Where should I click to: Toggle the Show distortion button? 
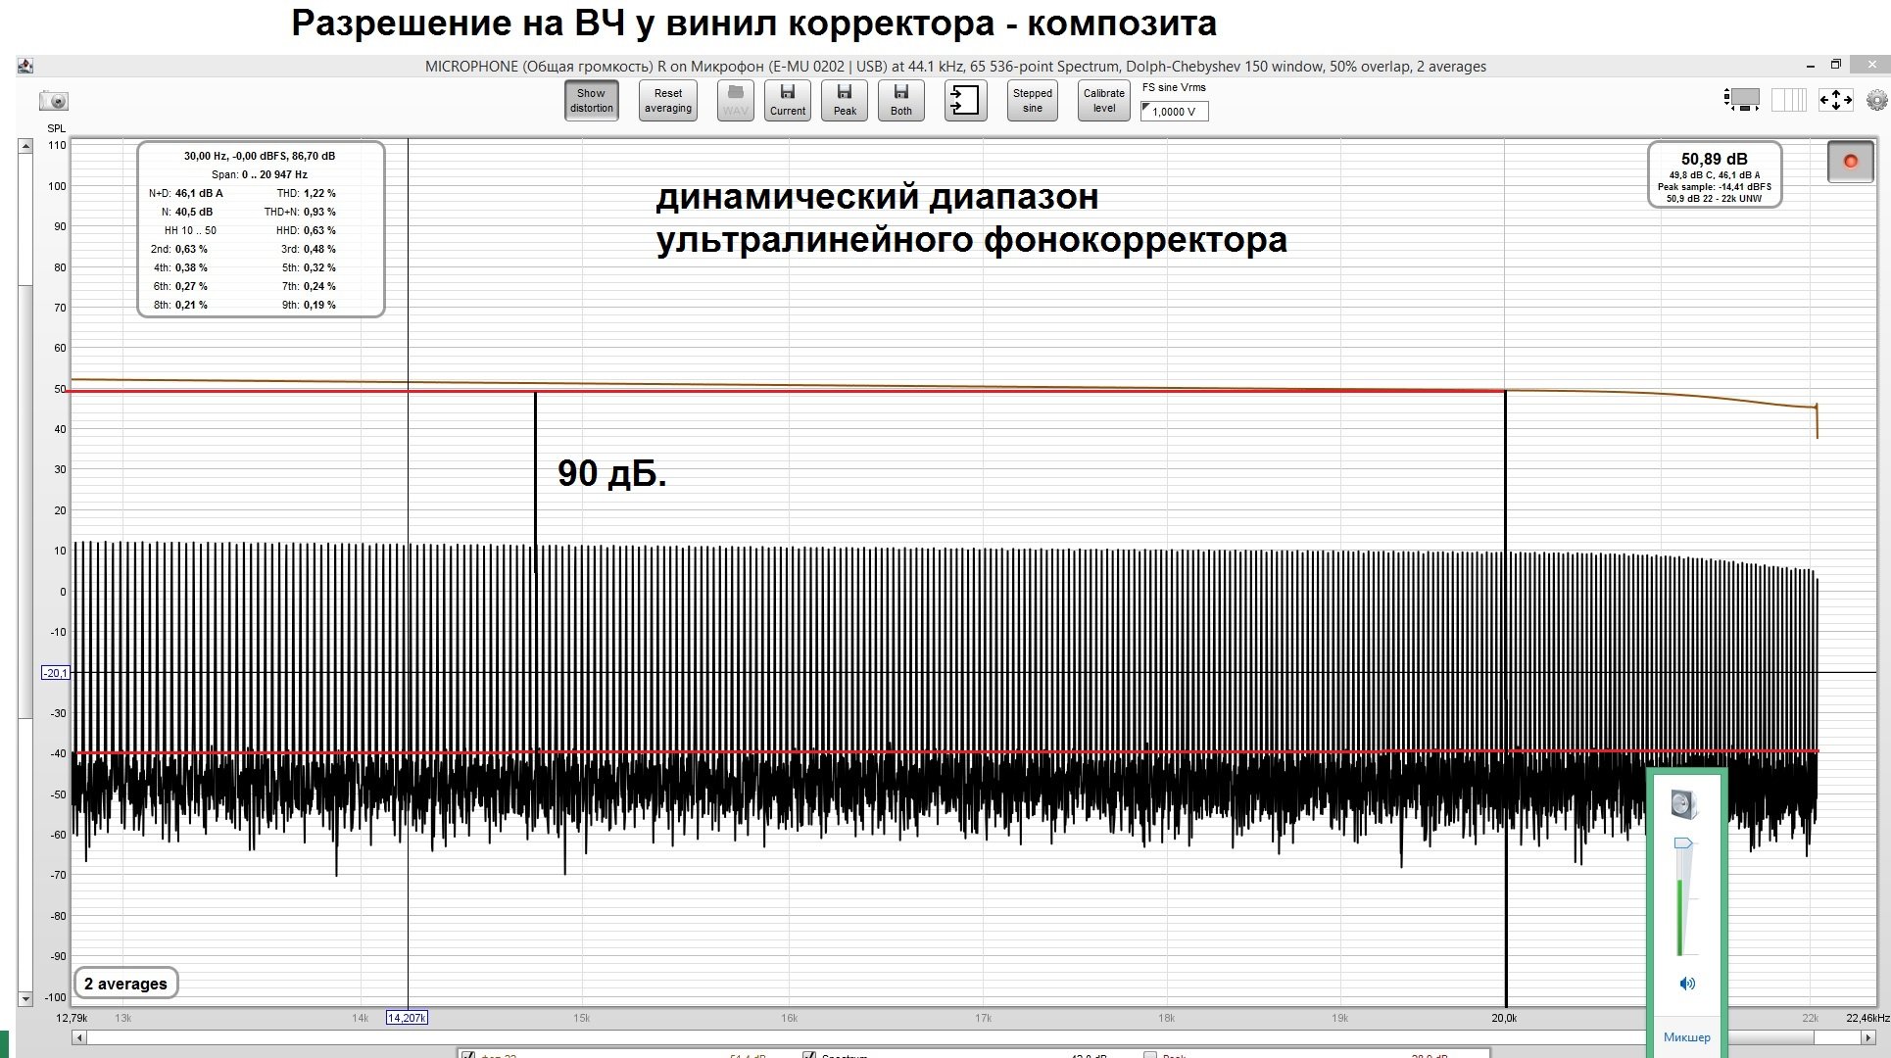[x=591, y=99]
